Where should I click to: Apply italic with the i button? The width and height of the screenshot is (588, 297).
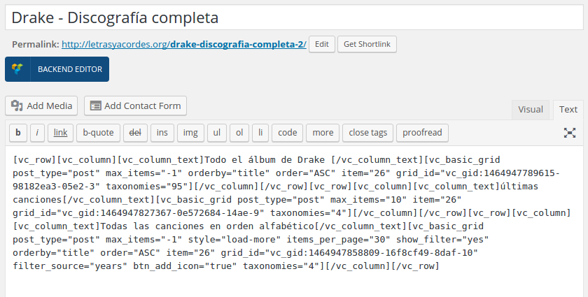pyautogui.click(x=37, y=133)
